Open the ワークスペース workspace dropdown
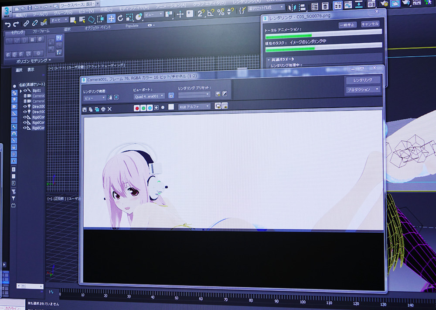436x310 pixels. [x=78, y=4]
